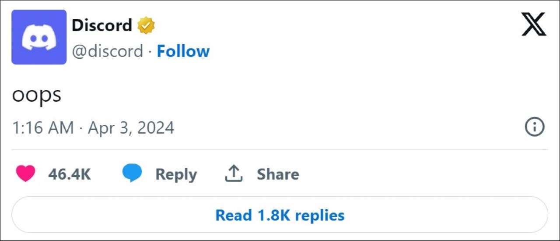Like the tweet with the heart icon
This screenshot has height=241, width=560.
[x=25, y=174]
